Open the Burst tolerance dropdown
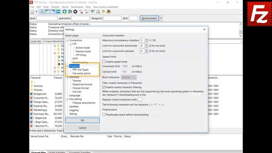The height and width of the screenshot is (153, 272). click(129, 77)
